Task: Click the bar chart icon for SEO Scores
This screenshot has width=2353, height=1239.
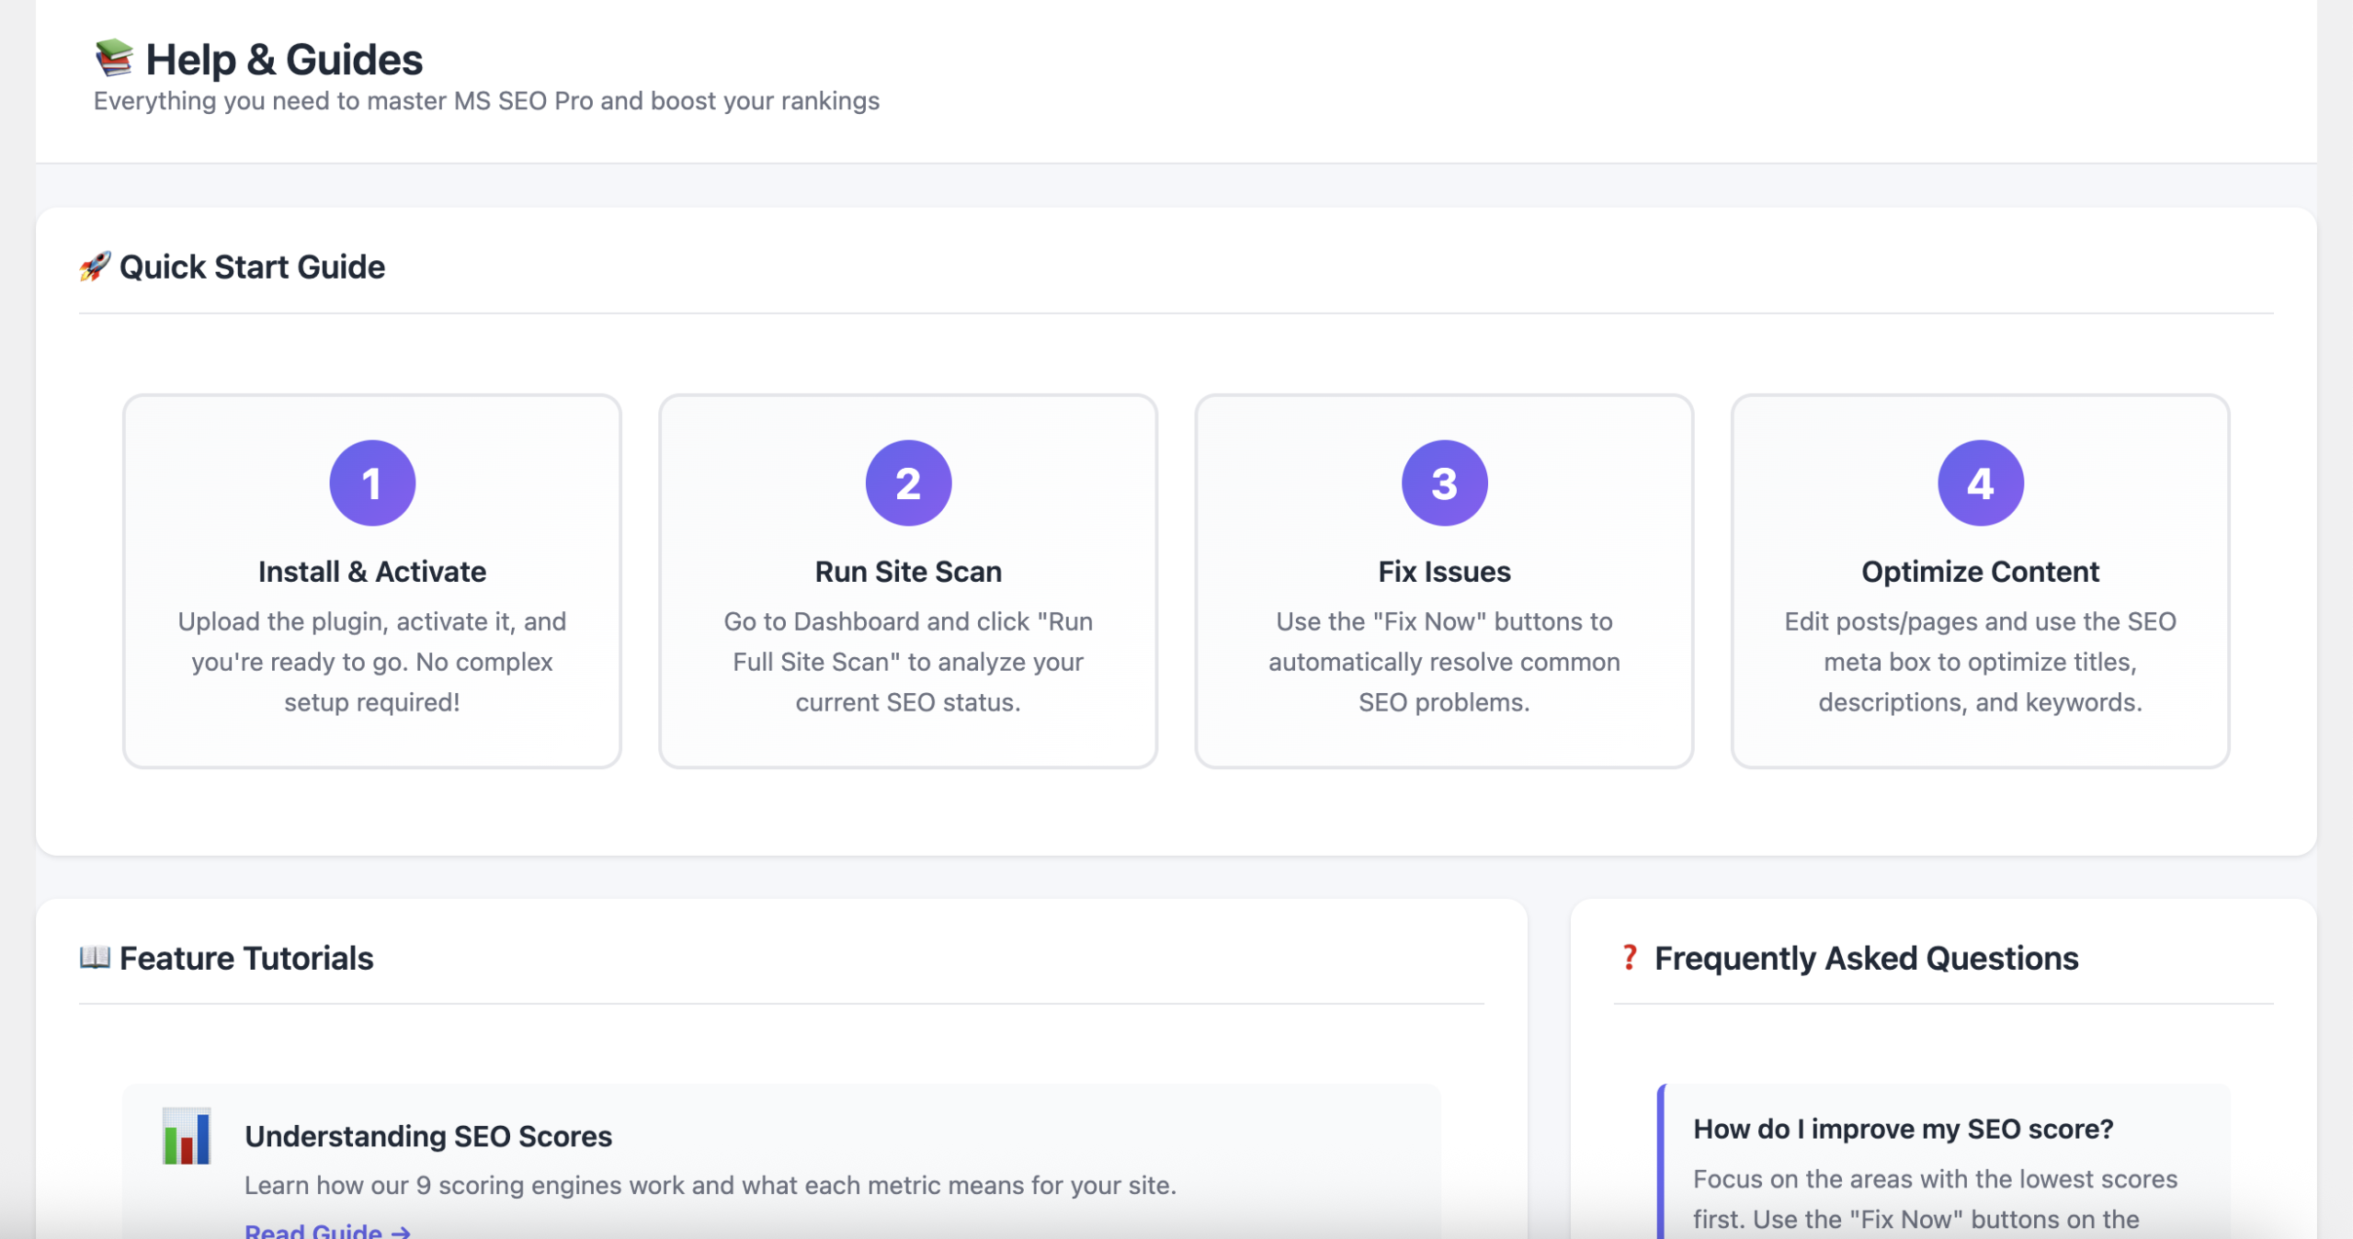Action: [x=187, y=1137]
